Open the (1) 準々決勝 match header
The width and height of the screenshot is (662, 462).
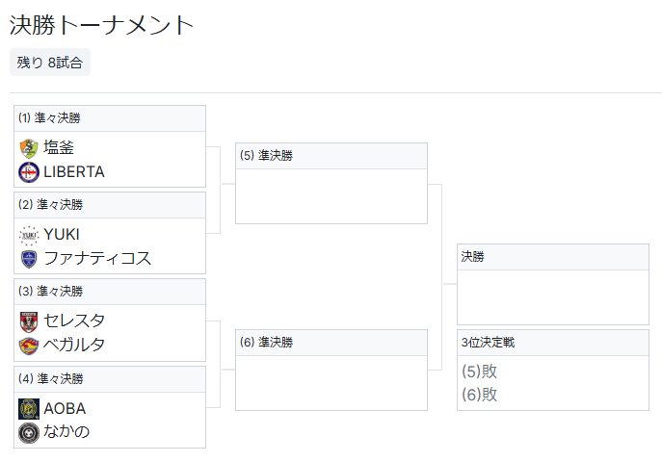pyautogui.click(x=110, y=118)
